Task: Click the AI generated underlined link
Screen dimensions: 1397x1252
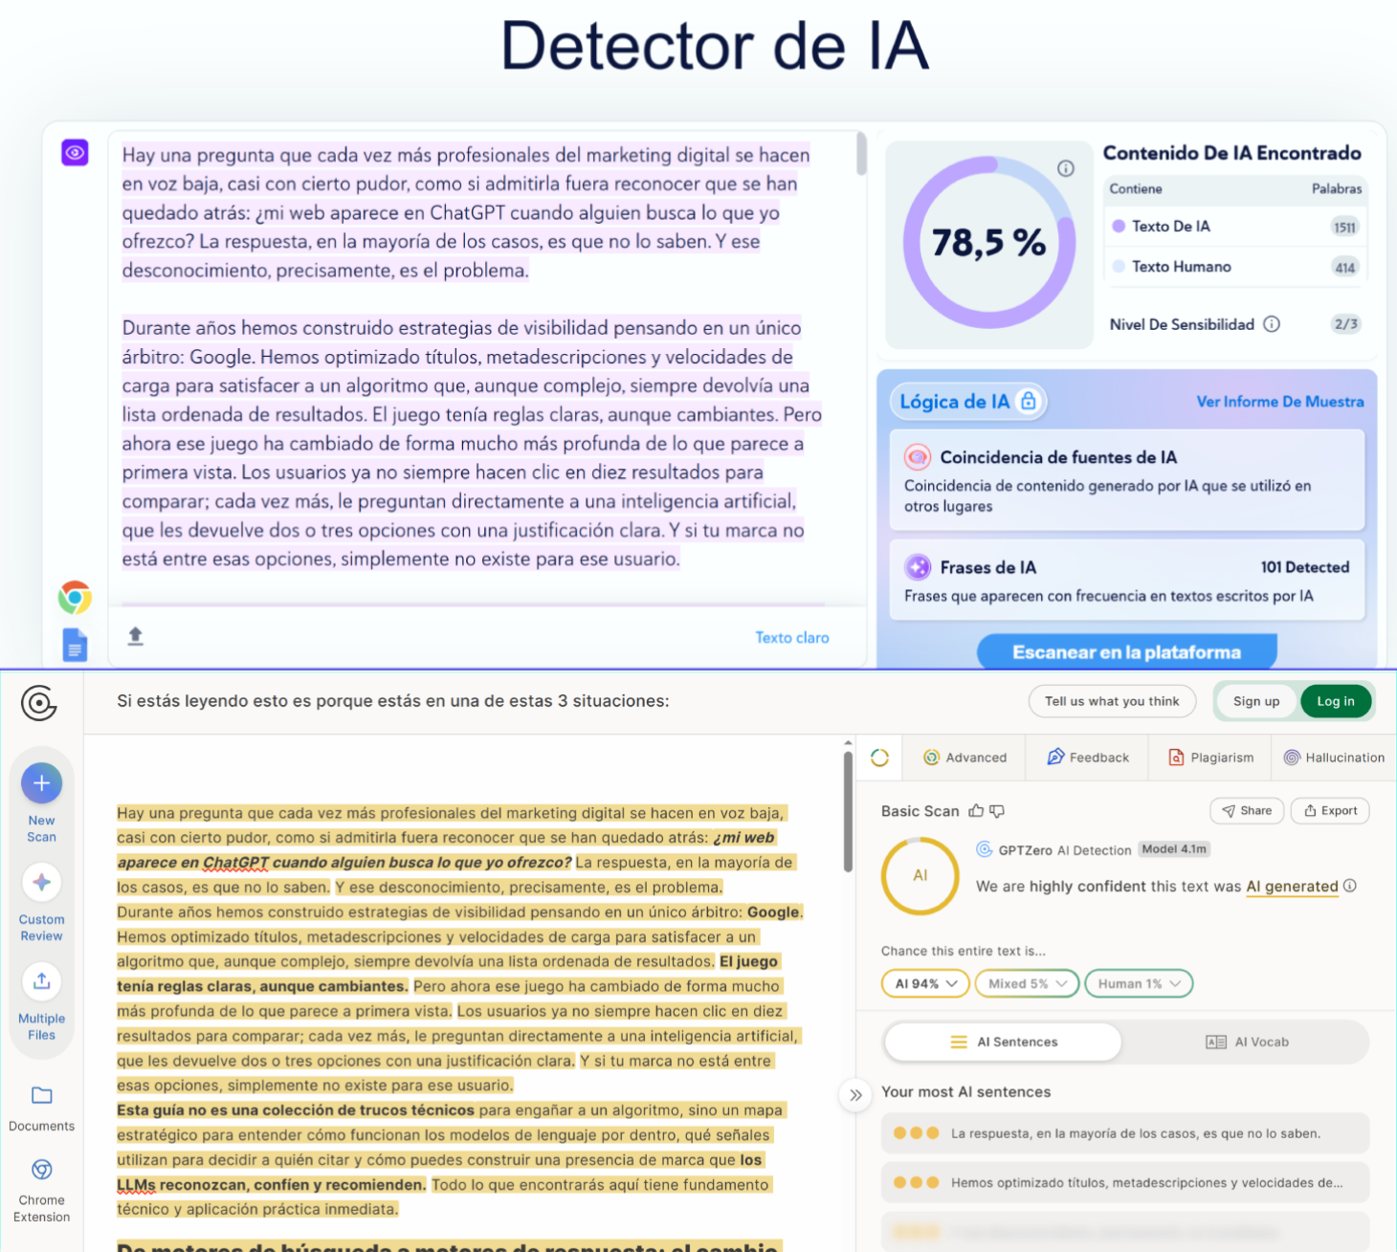Action: click(x=1292, y=887)
